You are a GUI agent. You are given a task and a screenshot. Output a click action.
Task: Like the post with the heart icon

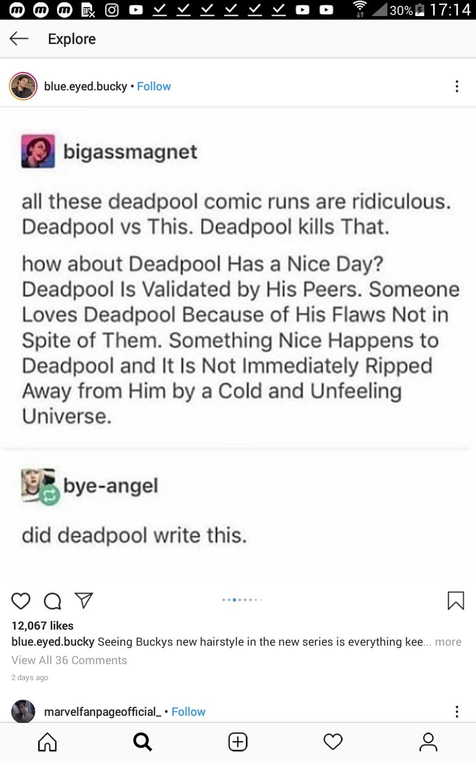[21, 601]
